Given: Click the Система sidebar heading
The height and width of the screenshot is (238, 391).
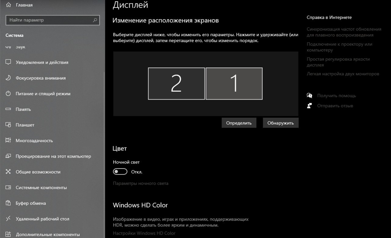Looking at the screenshot, I should (x=15, y=35).
